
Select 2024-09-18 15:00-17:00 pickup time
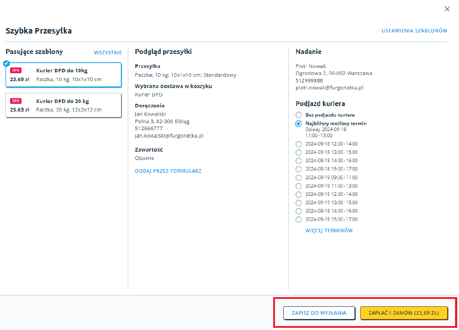299,169
